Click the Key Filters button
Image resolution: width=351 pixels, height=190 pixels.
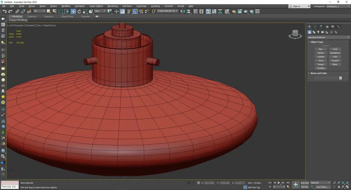pyautogui.click(x=322, y=187)
